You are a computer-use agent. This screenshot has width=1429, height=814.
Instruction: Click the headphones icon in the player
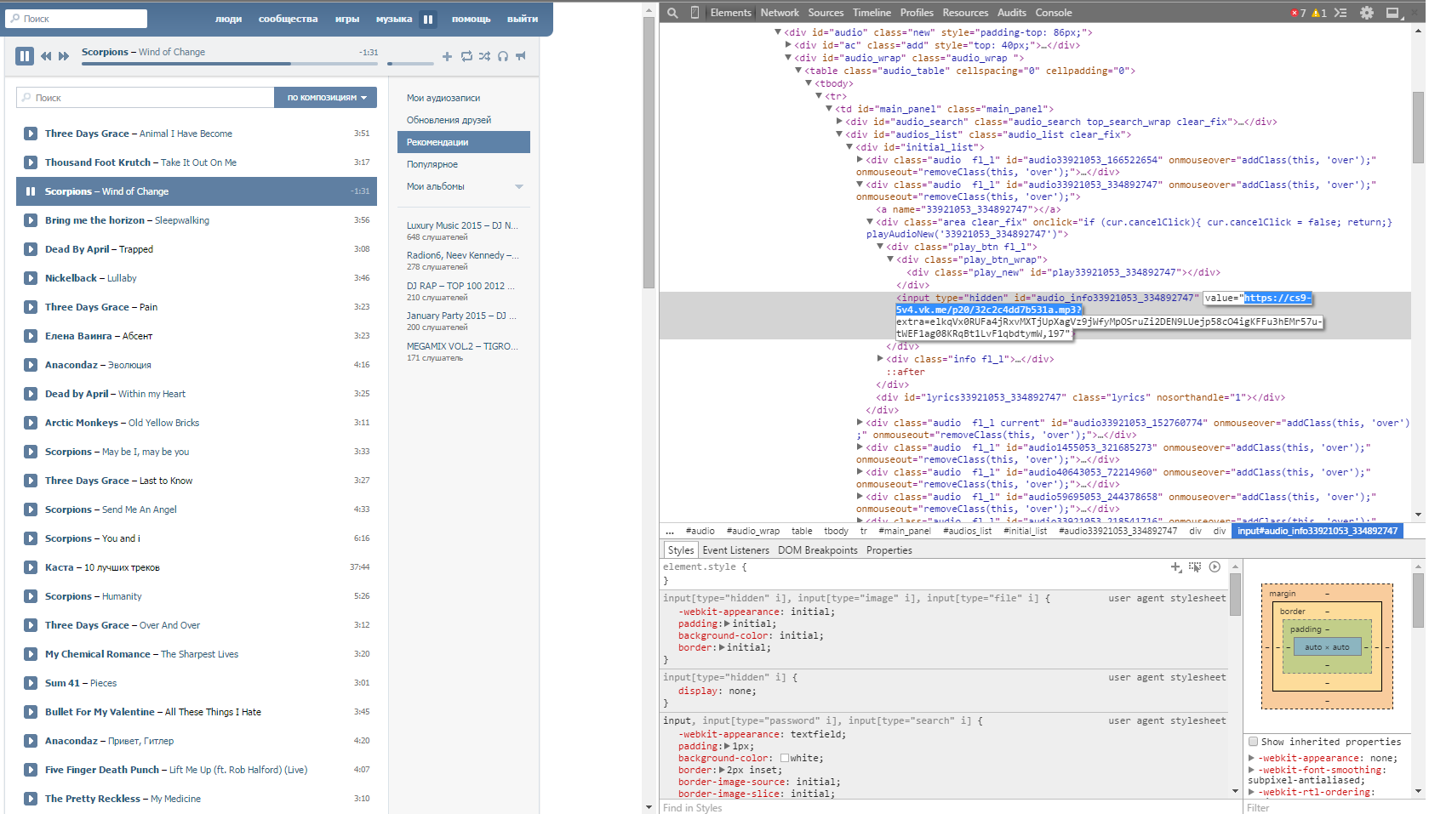coord(503,56)
